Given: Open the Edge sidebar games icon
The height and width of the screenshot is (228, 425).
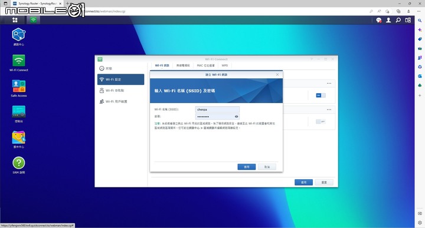Looking at the screenshot, I should [420, 58].
